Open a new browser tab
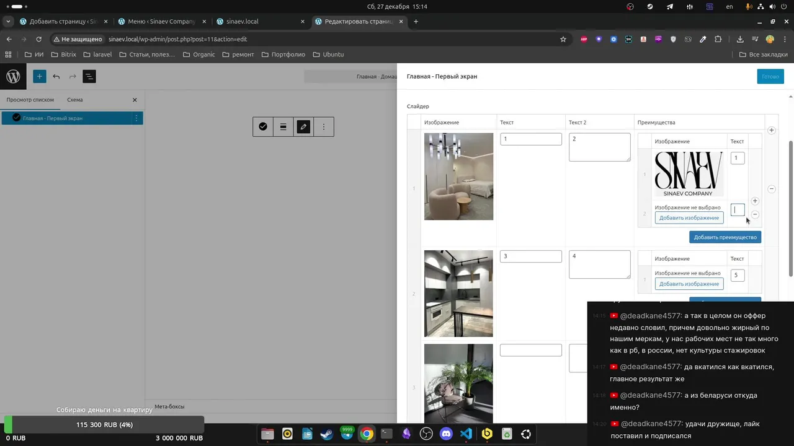This screenshot has width=794, height=446. pyautogui.click(x=416, y=21)
